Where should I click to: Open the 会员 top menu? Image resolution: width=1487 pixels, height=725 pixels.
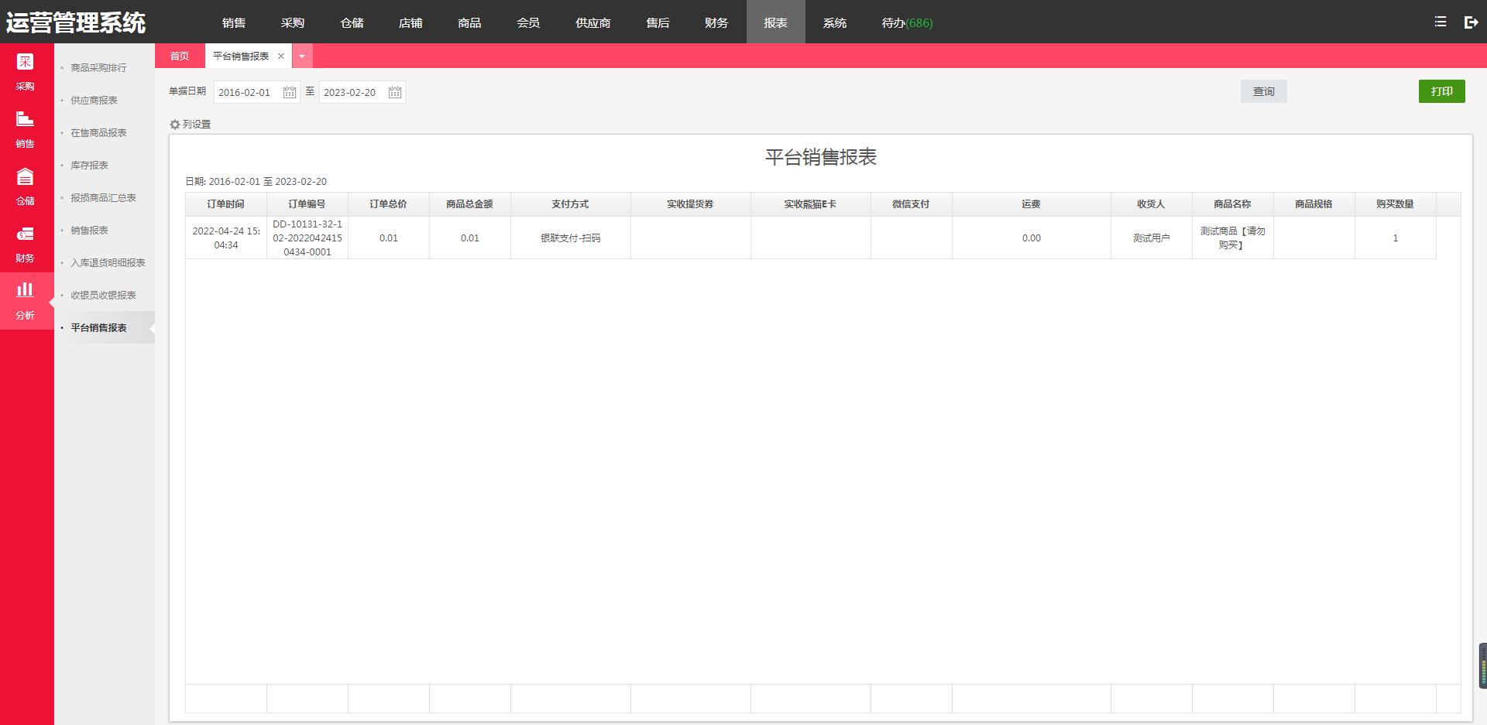528,22
